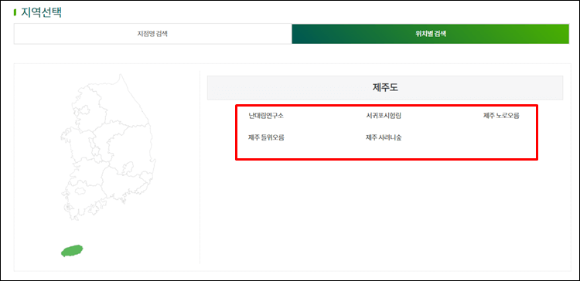580x281 pixels.
Task: Click the 제주도 region heading
Action: tap(385, 88)
